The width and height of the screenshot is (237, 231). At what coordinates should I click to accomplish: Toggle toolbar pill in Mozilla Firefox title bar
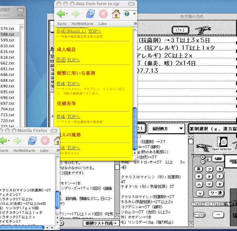[54, 131]
